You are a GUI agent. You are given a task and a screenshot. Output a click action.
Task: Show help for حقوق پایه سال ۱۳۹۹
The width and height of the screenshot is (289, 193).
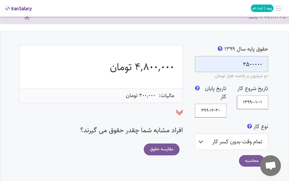220,49
